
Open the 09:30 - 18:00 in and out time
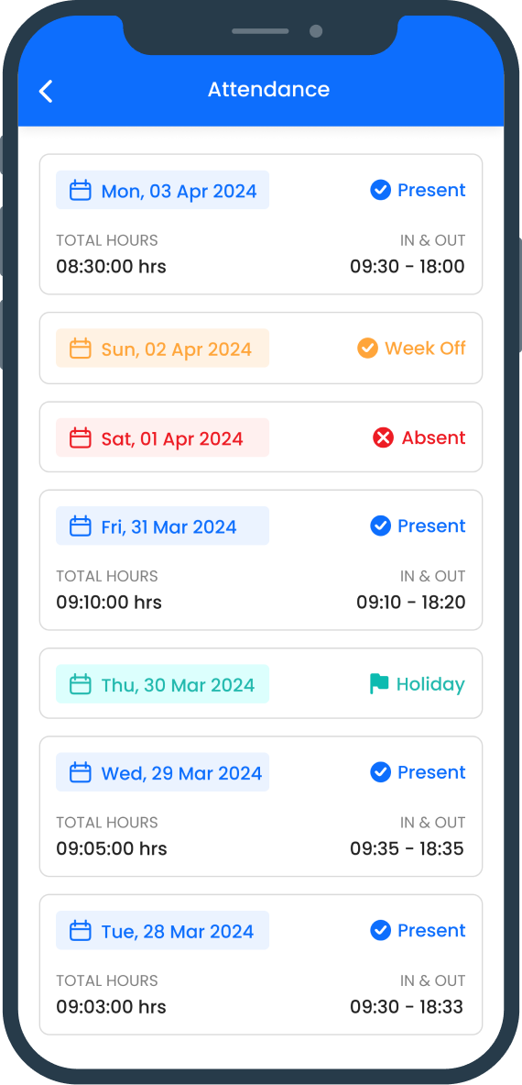point(408,266)
